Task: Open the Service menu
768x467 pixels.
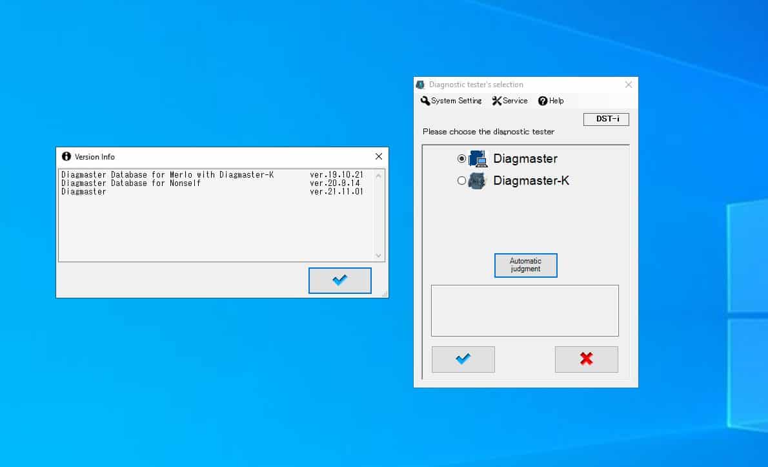Action: (510, 101)
